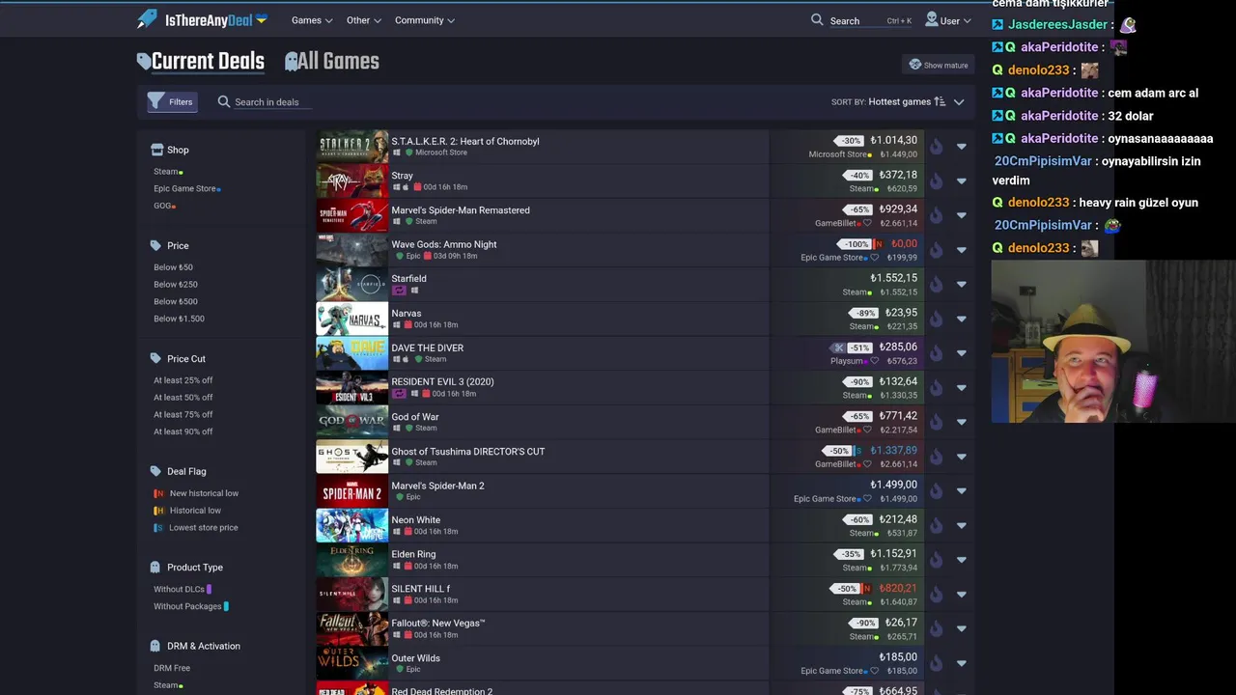Expand the Outer Wilds row arrow
The width and height of the screenshot is (1236, 695).
(x=961, y=663)
